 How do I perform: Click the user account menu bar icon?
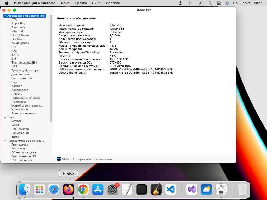(x=180, y=3)
